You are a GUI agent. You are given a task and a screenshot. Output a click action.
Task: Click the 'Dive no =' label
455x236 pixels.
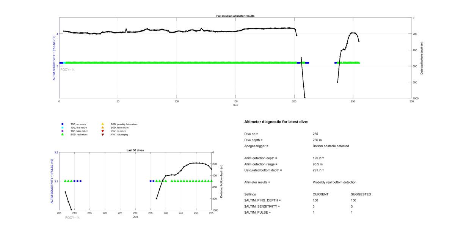pyautogui.click(x=251, y=134)
